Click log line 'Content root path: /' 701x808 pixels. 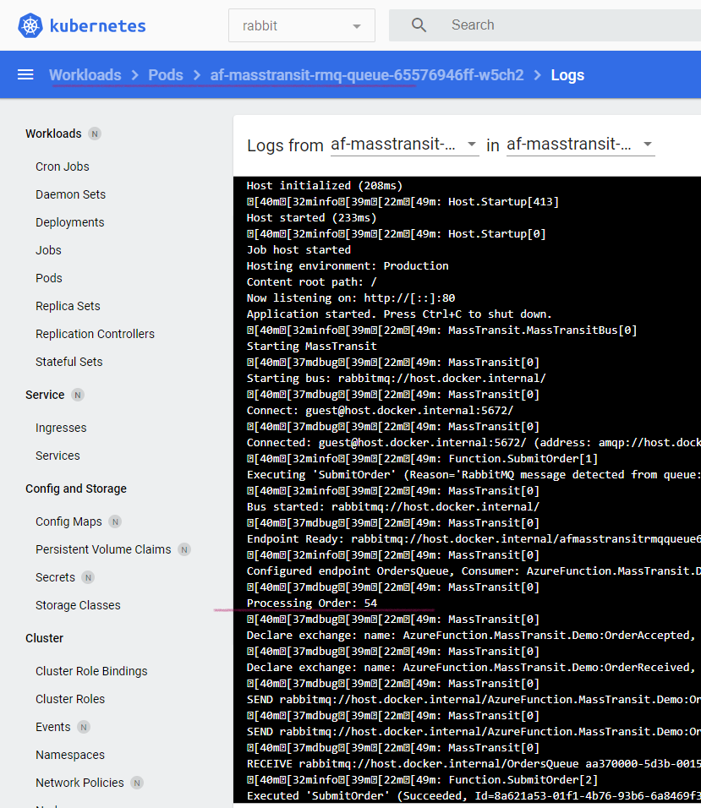[311, 282]
